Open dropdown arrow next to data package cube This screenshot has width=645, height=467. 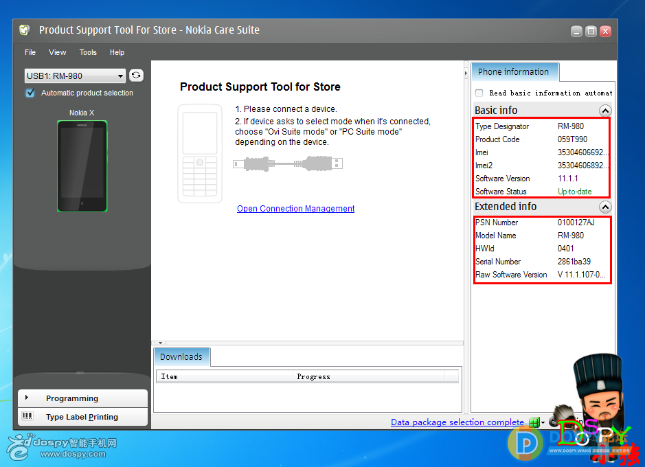pyautogui.click(x=543, y=422)
